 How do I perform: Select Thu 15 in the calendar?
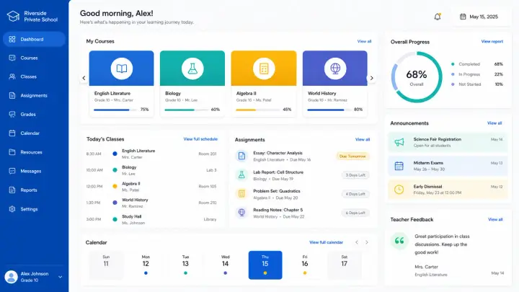click(265, 265)
